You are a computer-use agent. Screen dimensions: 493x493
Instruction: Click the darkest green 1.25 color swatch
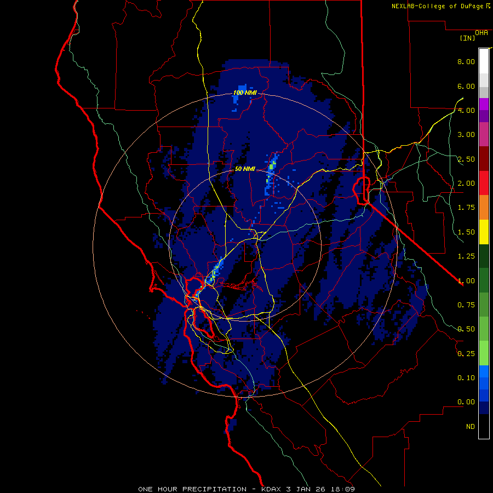point(484,256)
